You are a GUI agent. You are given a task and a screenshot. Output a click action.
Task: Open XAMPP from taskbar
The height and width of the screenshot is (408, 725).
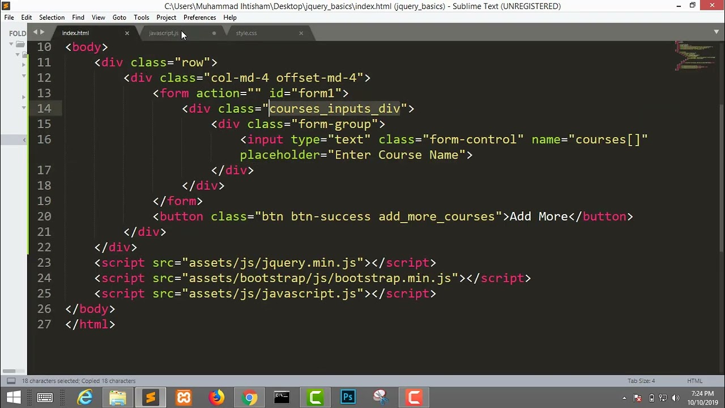click(184, 398)
